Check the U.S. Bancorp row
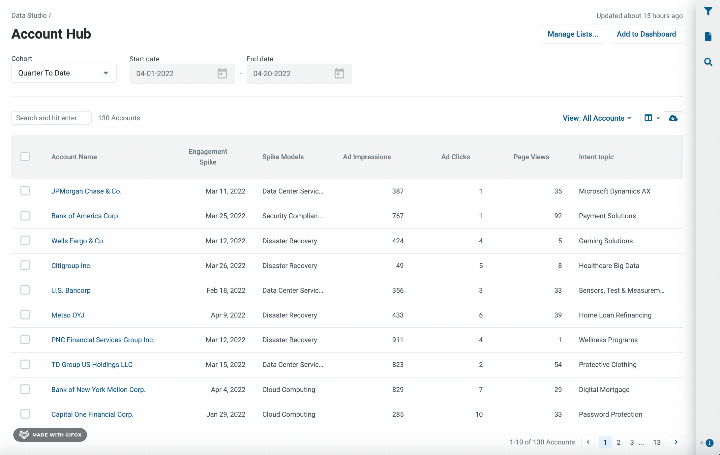Viewport: 720px width, 455px height. pyautogui.click(x=25, y=290)
